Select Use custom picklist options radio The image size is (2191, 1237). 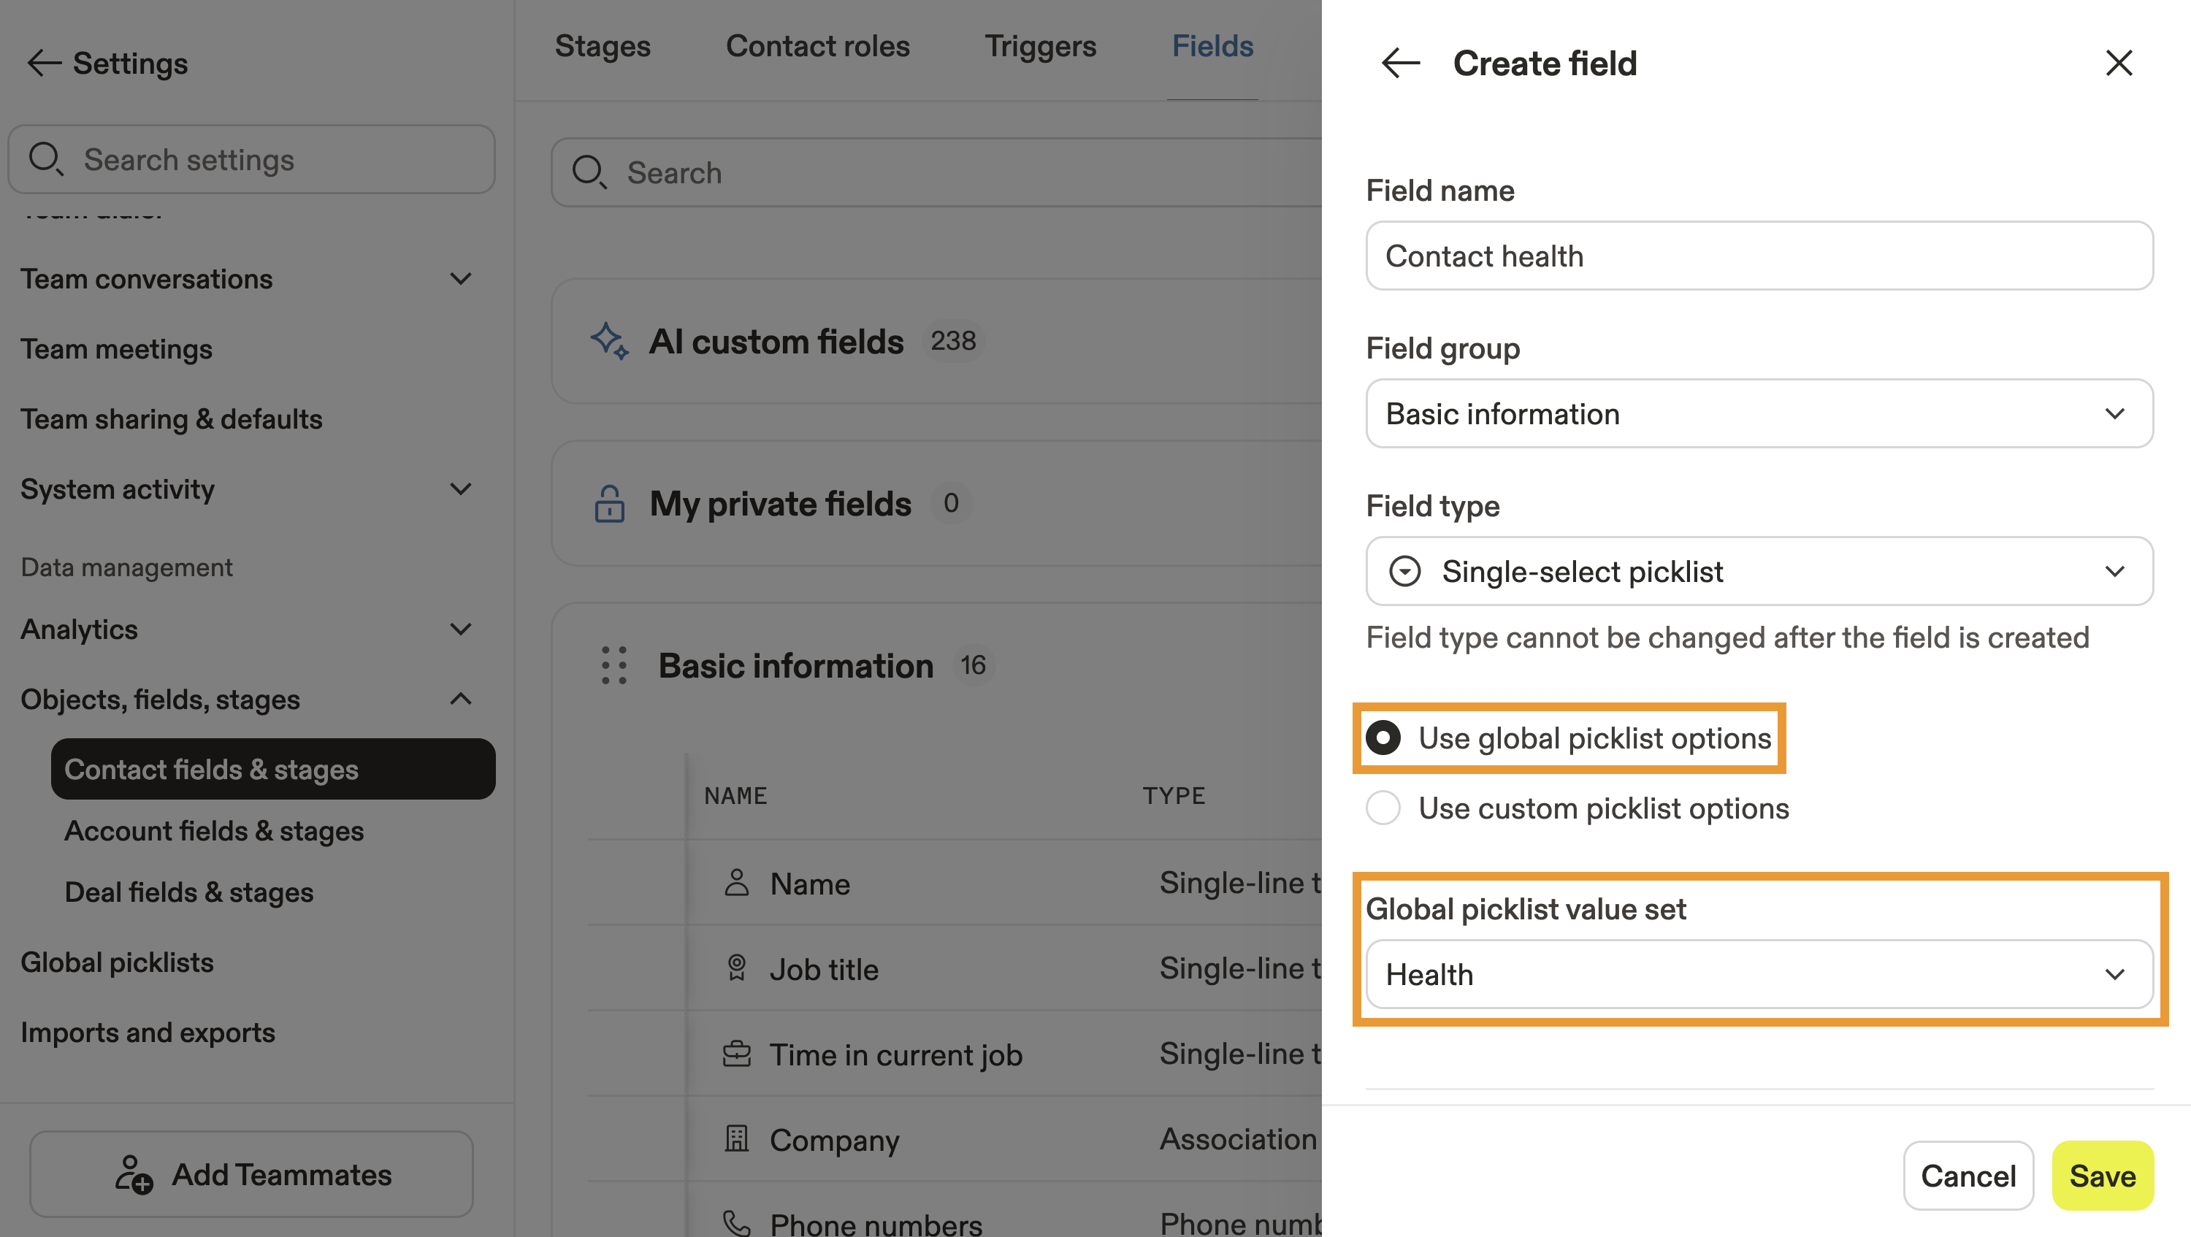coord(1383,808)
